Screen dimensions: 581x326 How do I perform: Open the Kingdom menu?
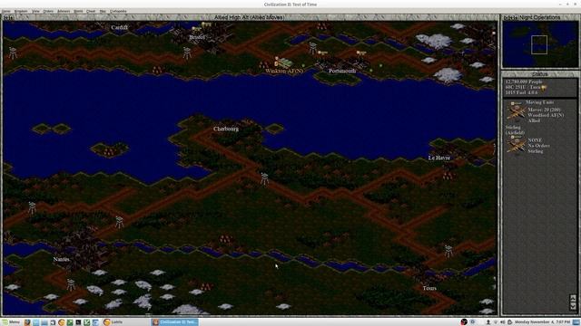21,11
